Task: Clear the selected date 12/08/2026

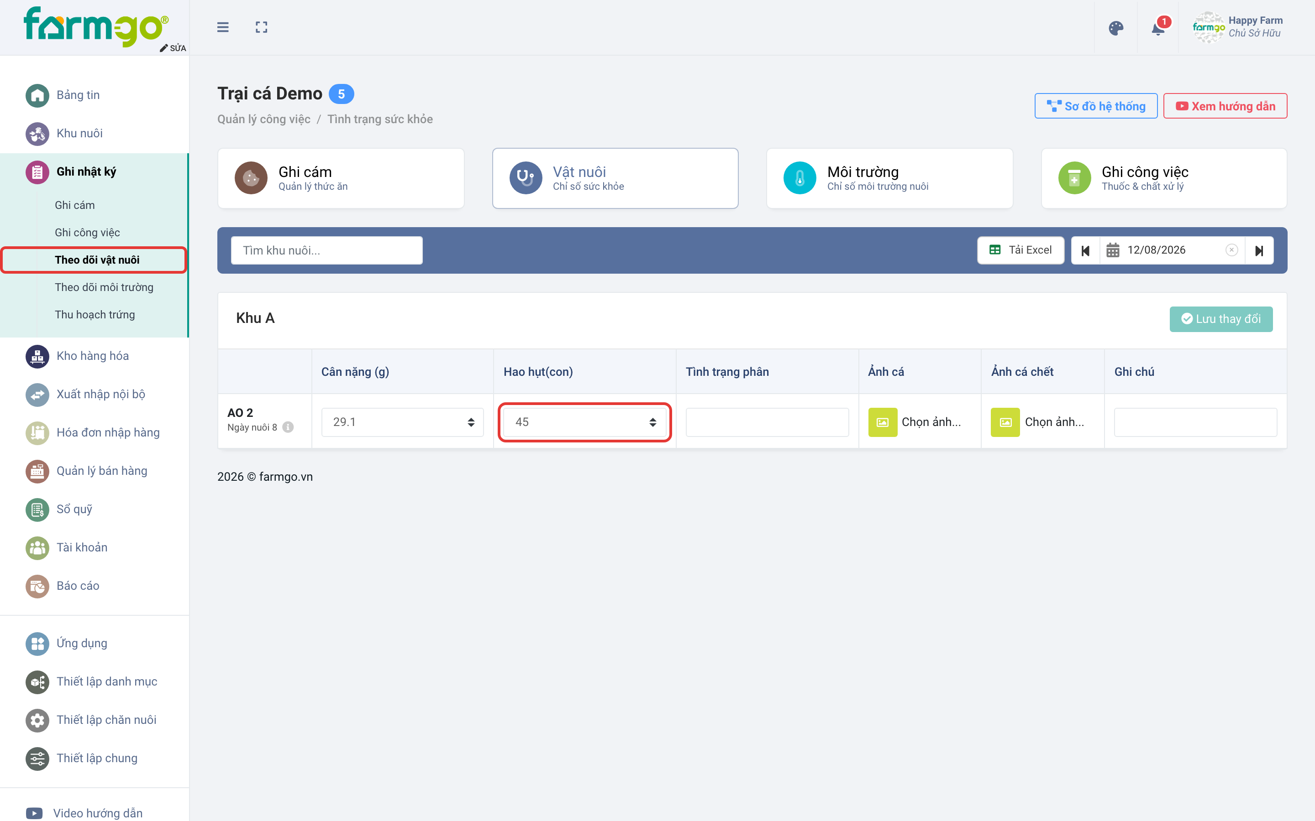Action: (x=1231, y=250)
